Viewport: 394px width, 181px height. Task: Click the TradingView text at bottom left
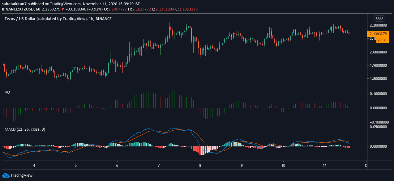tap(21, 175)
